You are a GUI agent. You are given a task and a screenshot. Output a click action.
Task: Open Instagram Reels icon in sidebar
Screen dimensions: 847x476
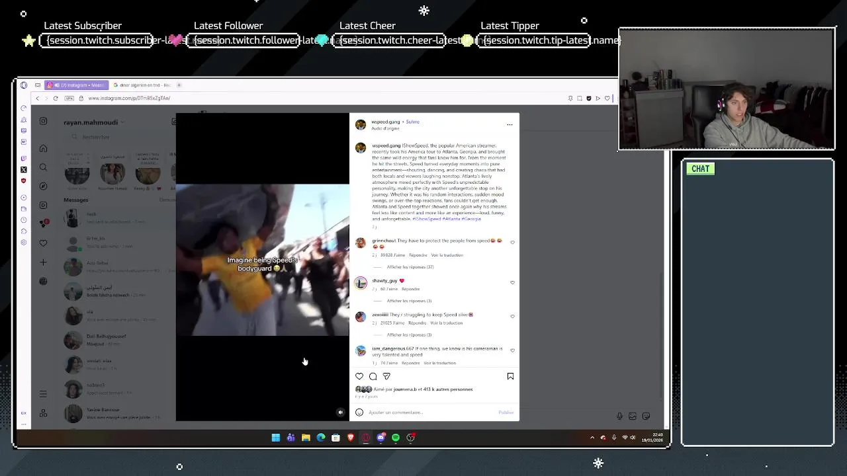pyautogui.click(x=43, y=206)
